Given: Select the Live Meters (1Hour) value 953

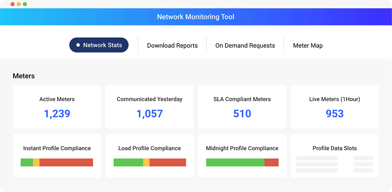Looking at the screenshot, I should (335, 114).
